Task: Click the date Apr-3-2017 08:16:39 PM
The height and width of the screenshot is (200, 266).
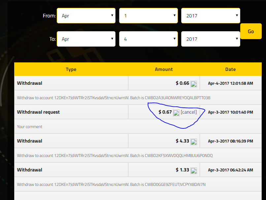Action: [231, 141]
